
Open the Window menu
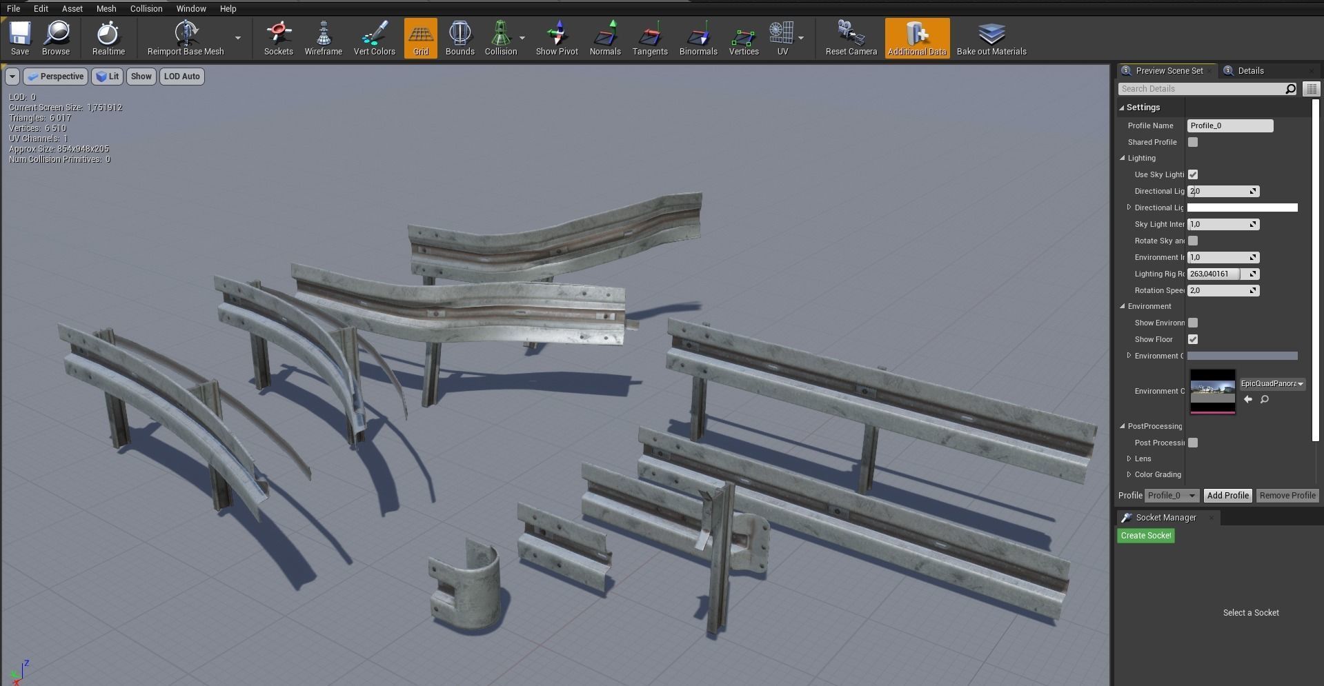click(191, 9)
